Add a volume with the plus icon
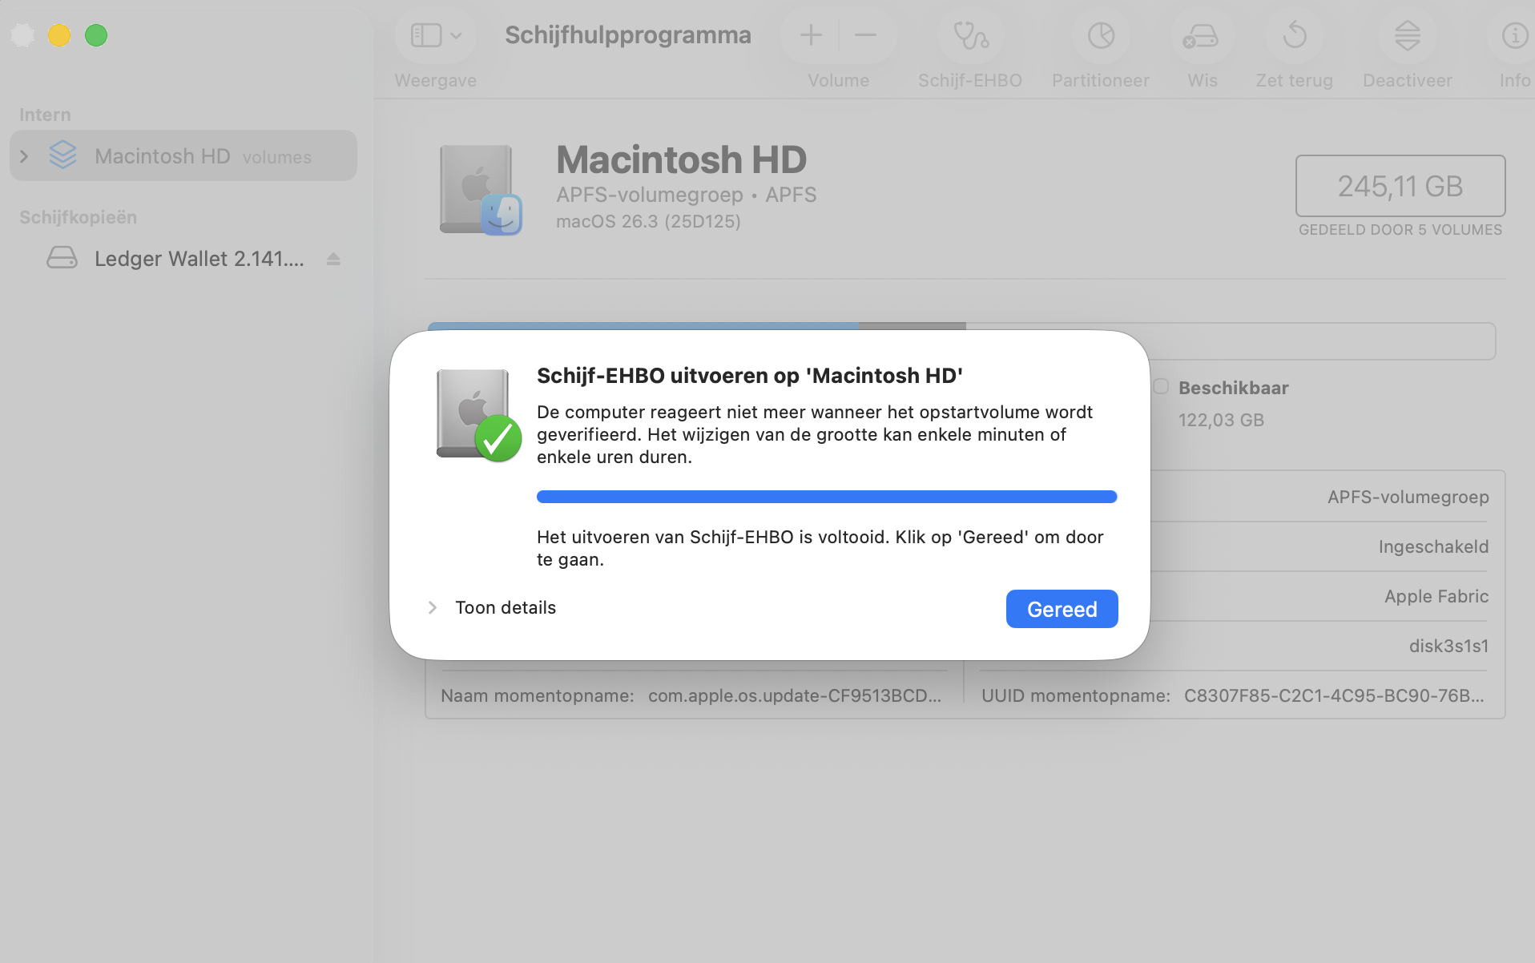Screen dimensions: 1535x963 [x=811, y=35]
